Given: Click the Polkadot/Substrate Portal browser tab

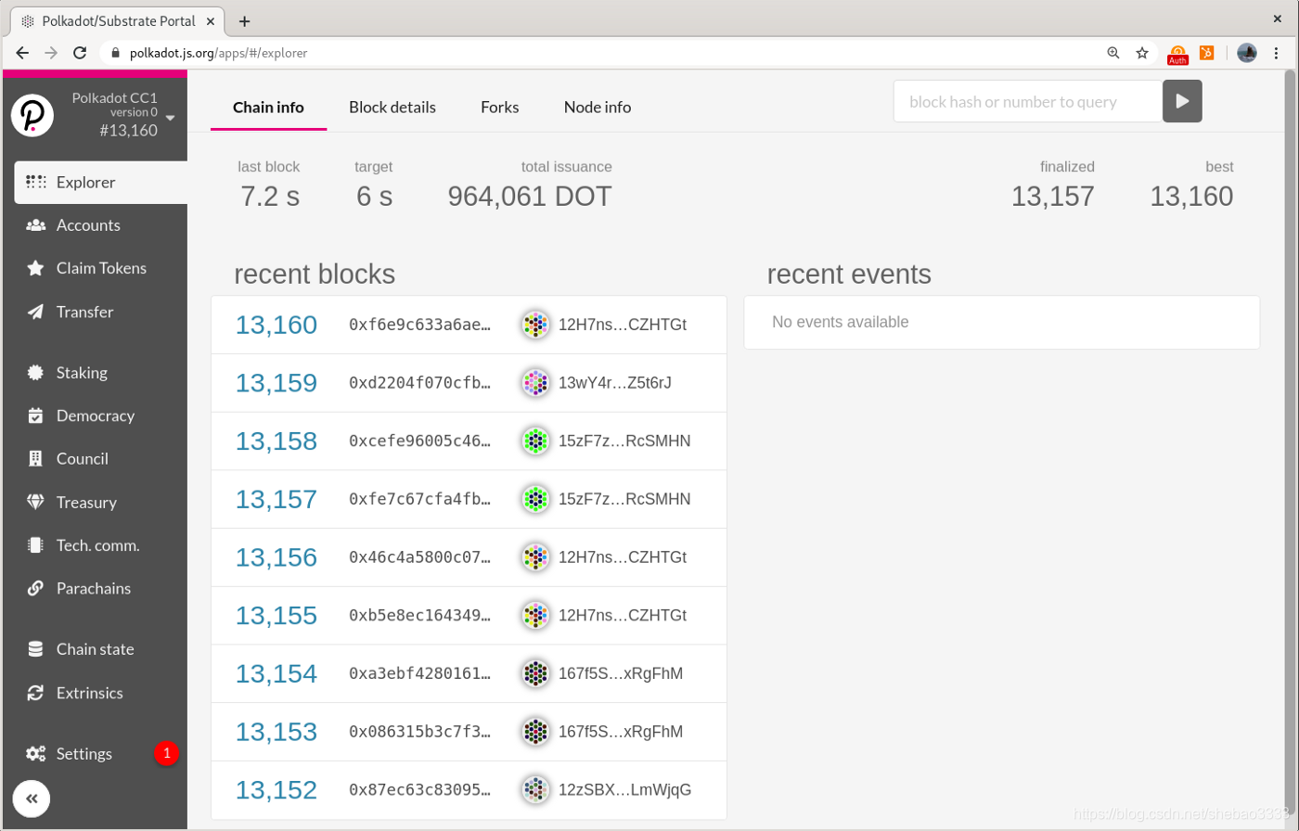Looking at the screenshot, I should coord(119,20).
